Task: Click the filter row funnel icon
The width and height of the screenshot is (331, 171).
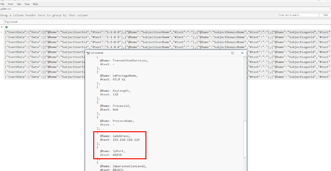Action: (x=2, y=27)
